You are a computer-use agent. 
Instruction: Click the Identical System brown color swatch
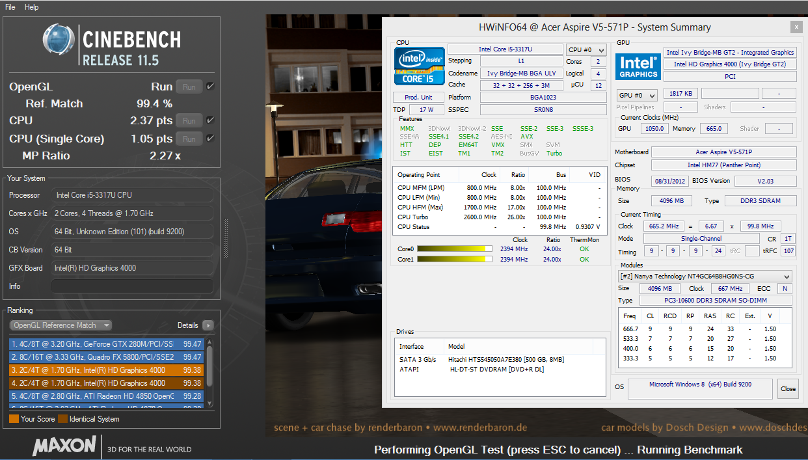pos(62,419)
